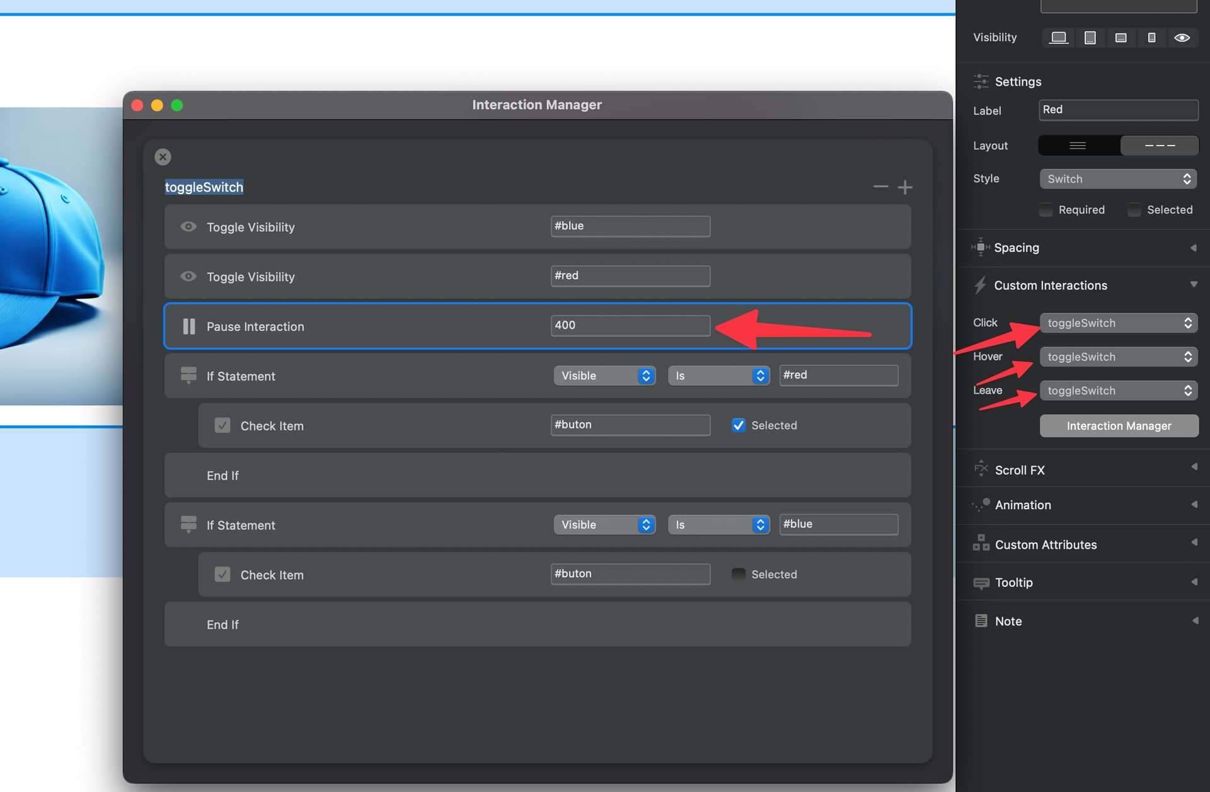Screen dimensions: 1210x792
Task: Enable the Required checkbox
Action: (1046, 210)
